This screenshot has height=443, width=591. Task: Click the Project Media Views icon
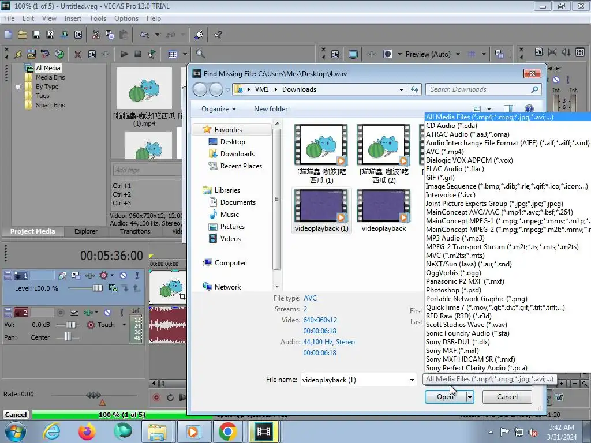tap(173, 54)
